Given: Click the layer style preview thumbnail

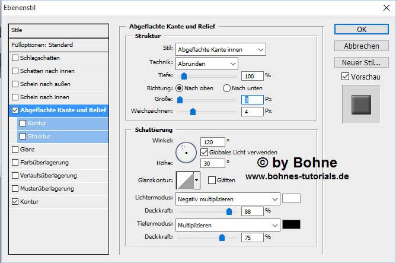Looking at the screenshot, I should [360, 104].
